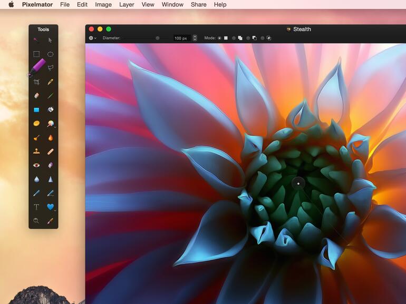Viewport: 406px width, 304px height.
Task: Select the first selection Mode radio button
Action: (x=219, y=38)
